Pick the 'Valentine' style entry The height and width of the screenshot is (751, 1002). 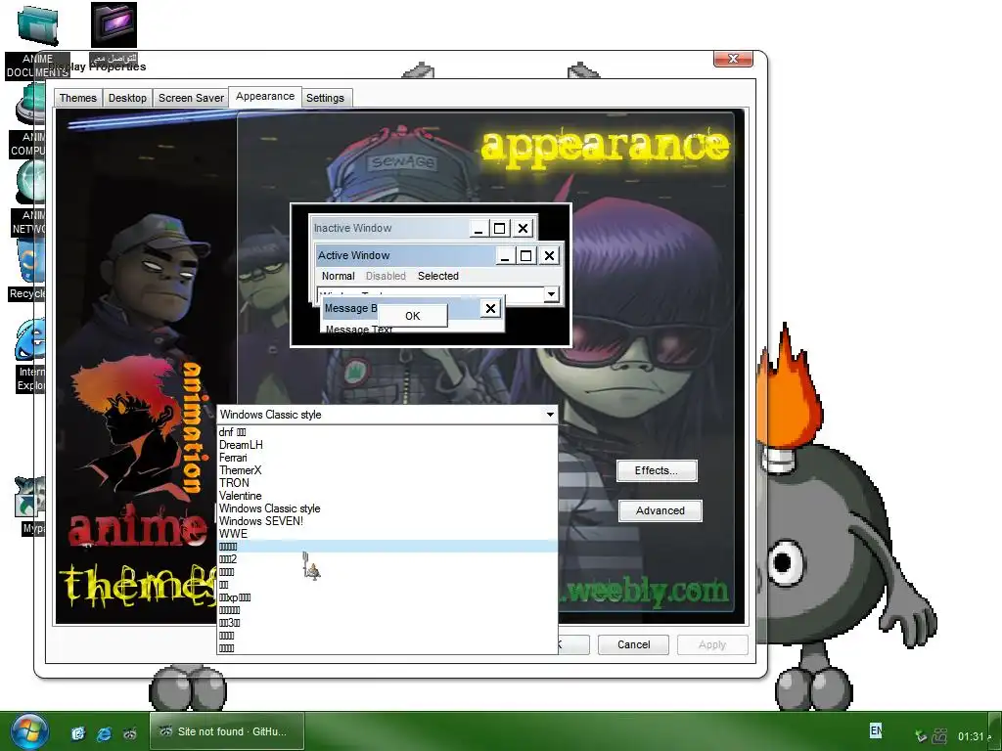pyautogui.click(x=387, y=496)
